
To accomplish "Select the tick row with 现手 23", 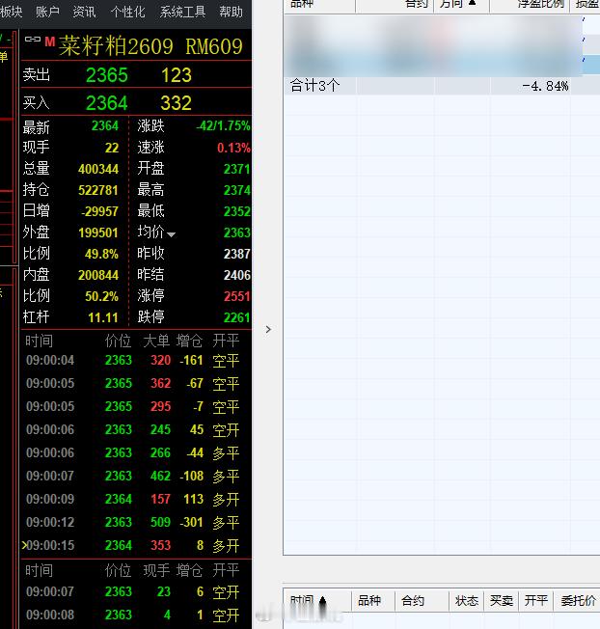I will 136,592.
